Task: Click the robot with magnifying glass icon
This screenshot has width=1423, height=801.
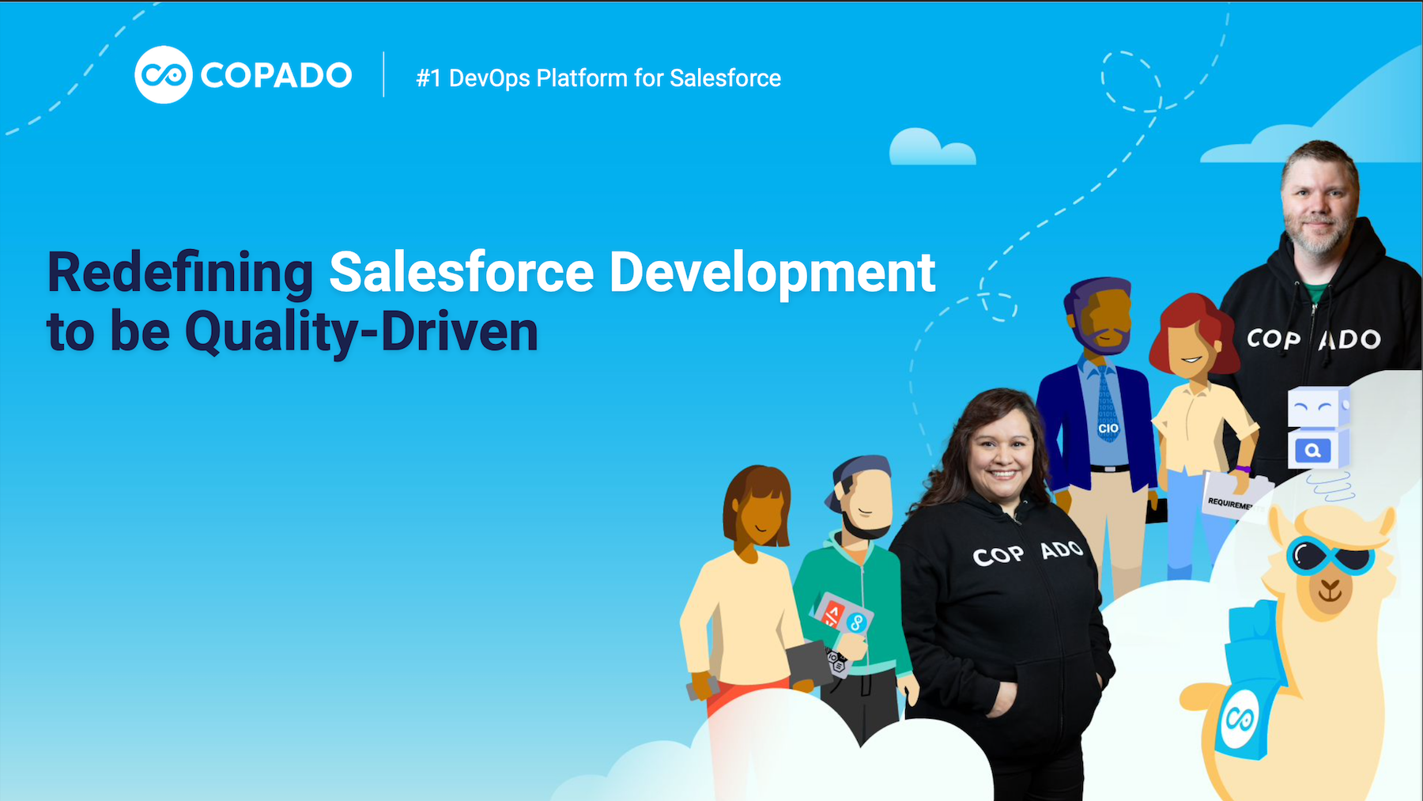Action: click(1318, 429)
